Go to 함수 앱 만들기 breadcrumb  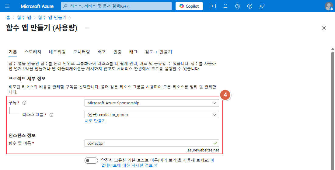click(x=52, y=18)
